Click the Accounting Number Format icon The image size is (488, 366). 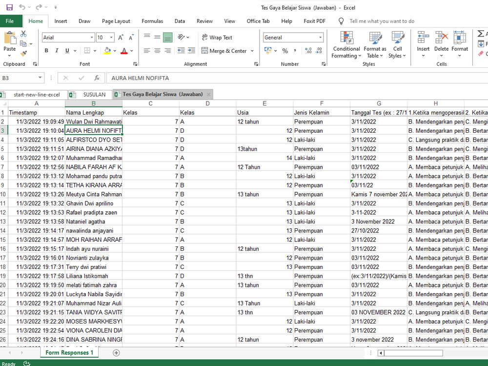(x=267, y=51)
